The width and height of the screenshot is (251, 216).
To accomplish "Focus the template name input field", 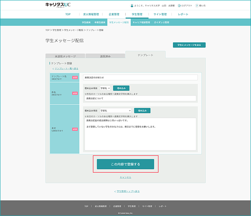I will coord(140,77).
